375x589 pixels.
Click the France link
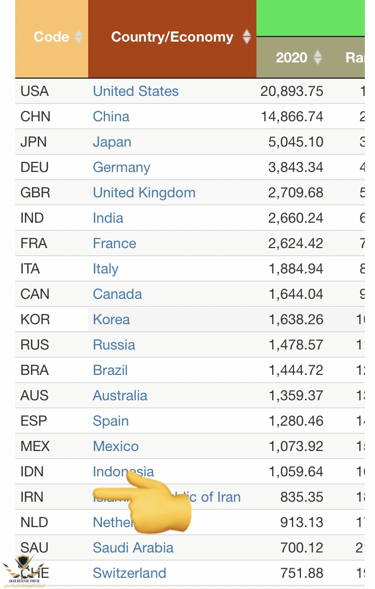tap(115, 244)
